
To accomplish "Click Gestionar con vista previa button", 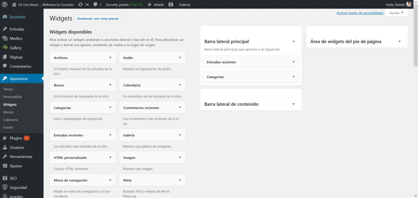I will pyautogui.click(x=98, y=18).
